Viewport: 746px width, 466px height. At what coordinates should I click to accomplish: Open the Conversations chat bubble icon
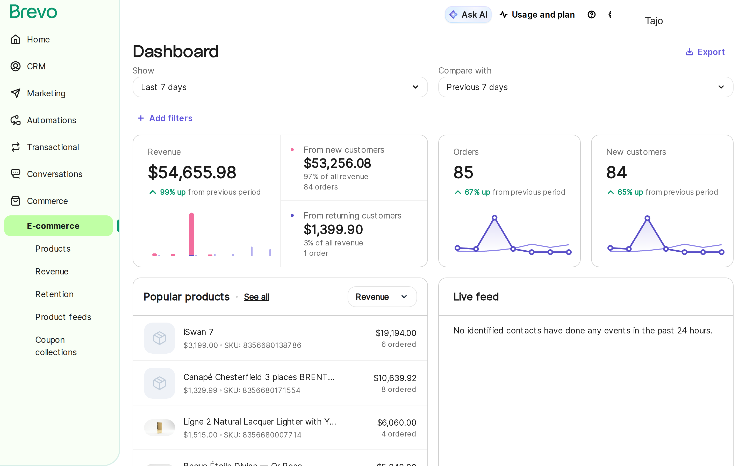tap(16, 174)
